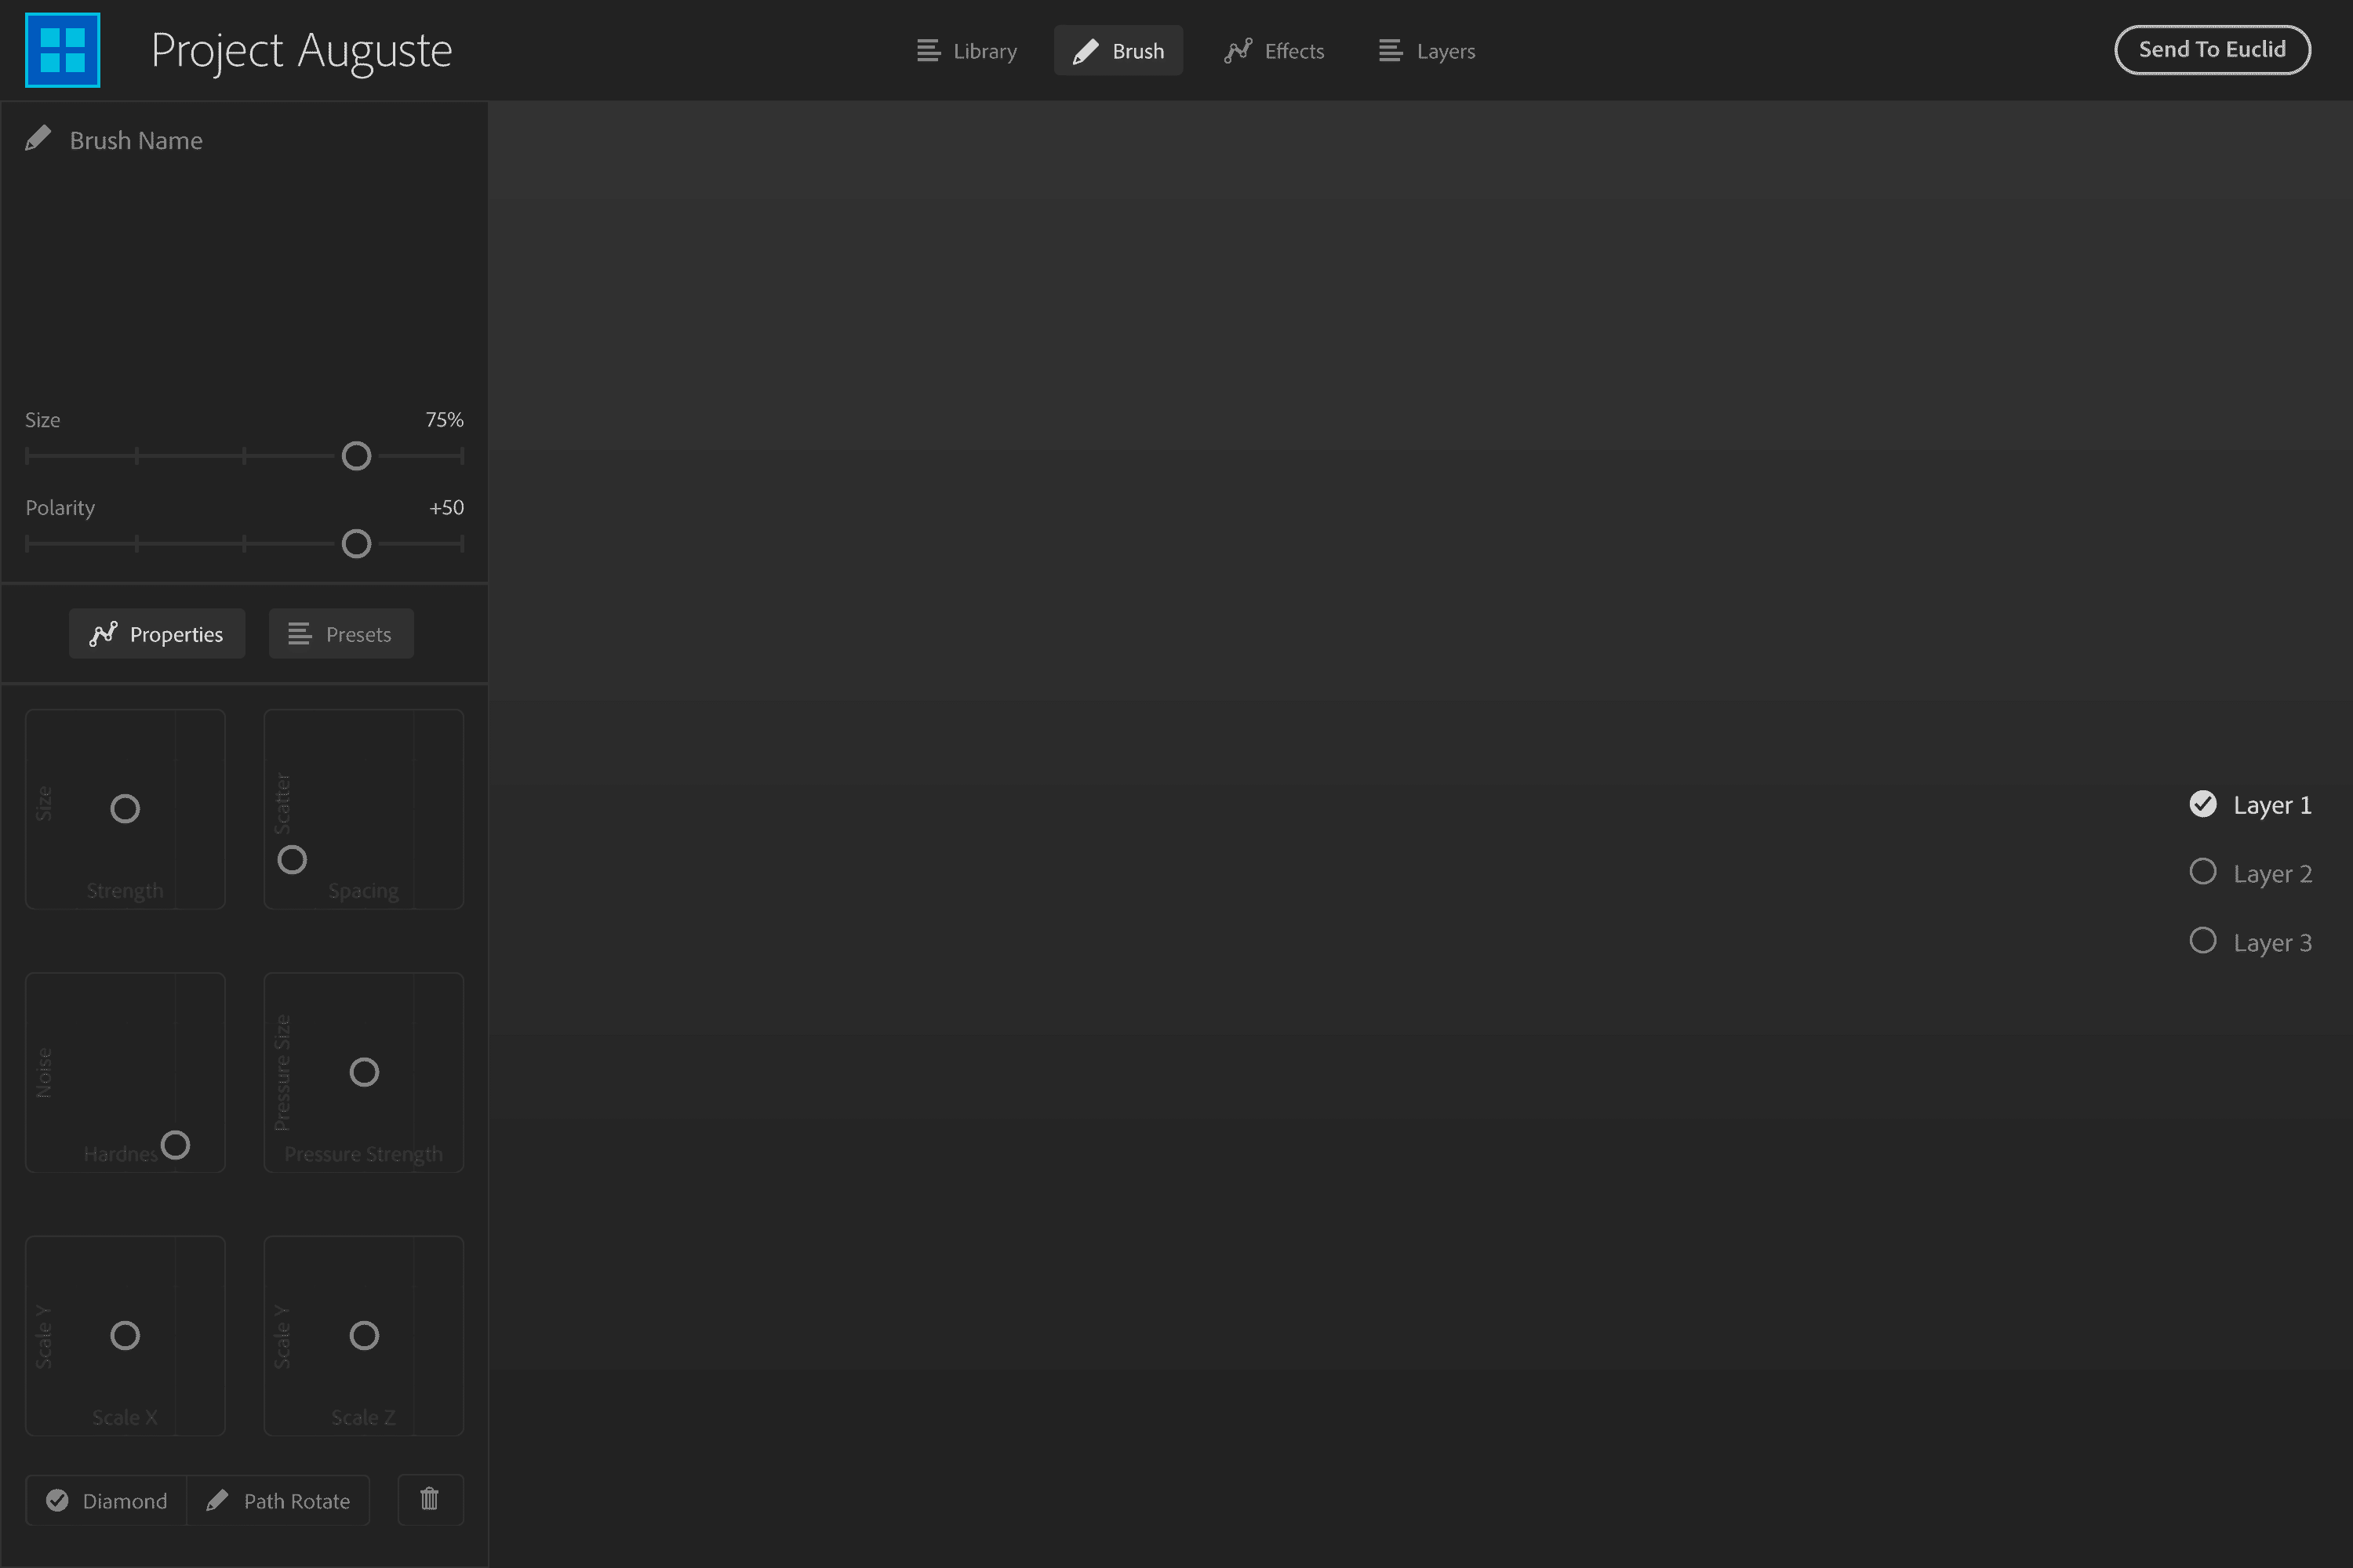
Task: Toggle the Diamond option
Action: 105,1500
